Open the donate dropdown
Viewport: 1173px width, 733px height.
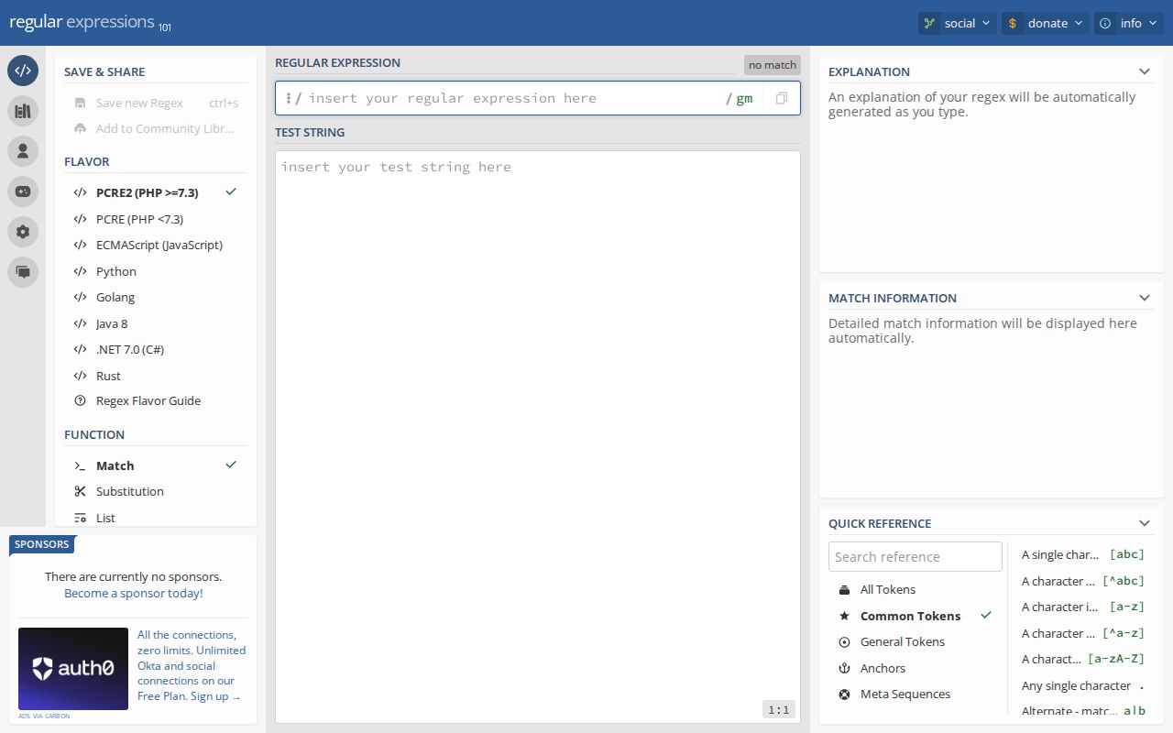coord(1044,23)
